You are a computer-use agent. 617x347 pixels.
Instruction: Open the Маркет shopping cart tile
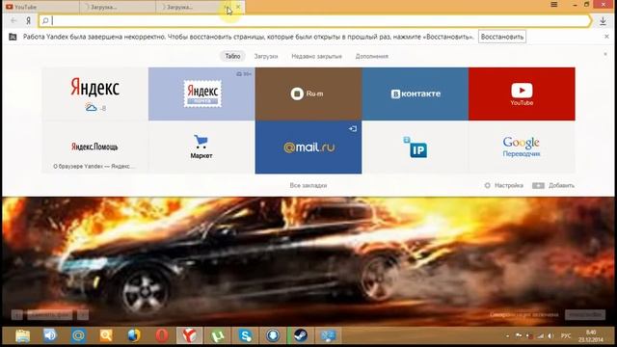click(201, 147)
